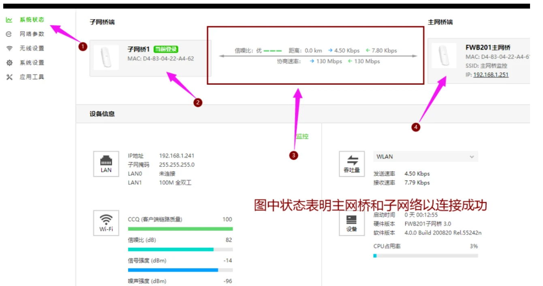The image size is (543, 286).
Task: Click the CCQ link quality progress bar
Action: (x=180, y=229)
